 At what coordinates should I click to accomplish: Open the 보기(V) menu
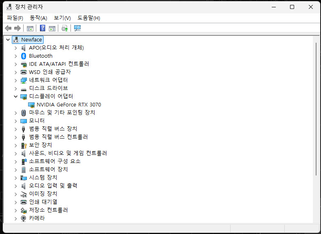coord(62,18)
